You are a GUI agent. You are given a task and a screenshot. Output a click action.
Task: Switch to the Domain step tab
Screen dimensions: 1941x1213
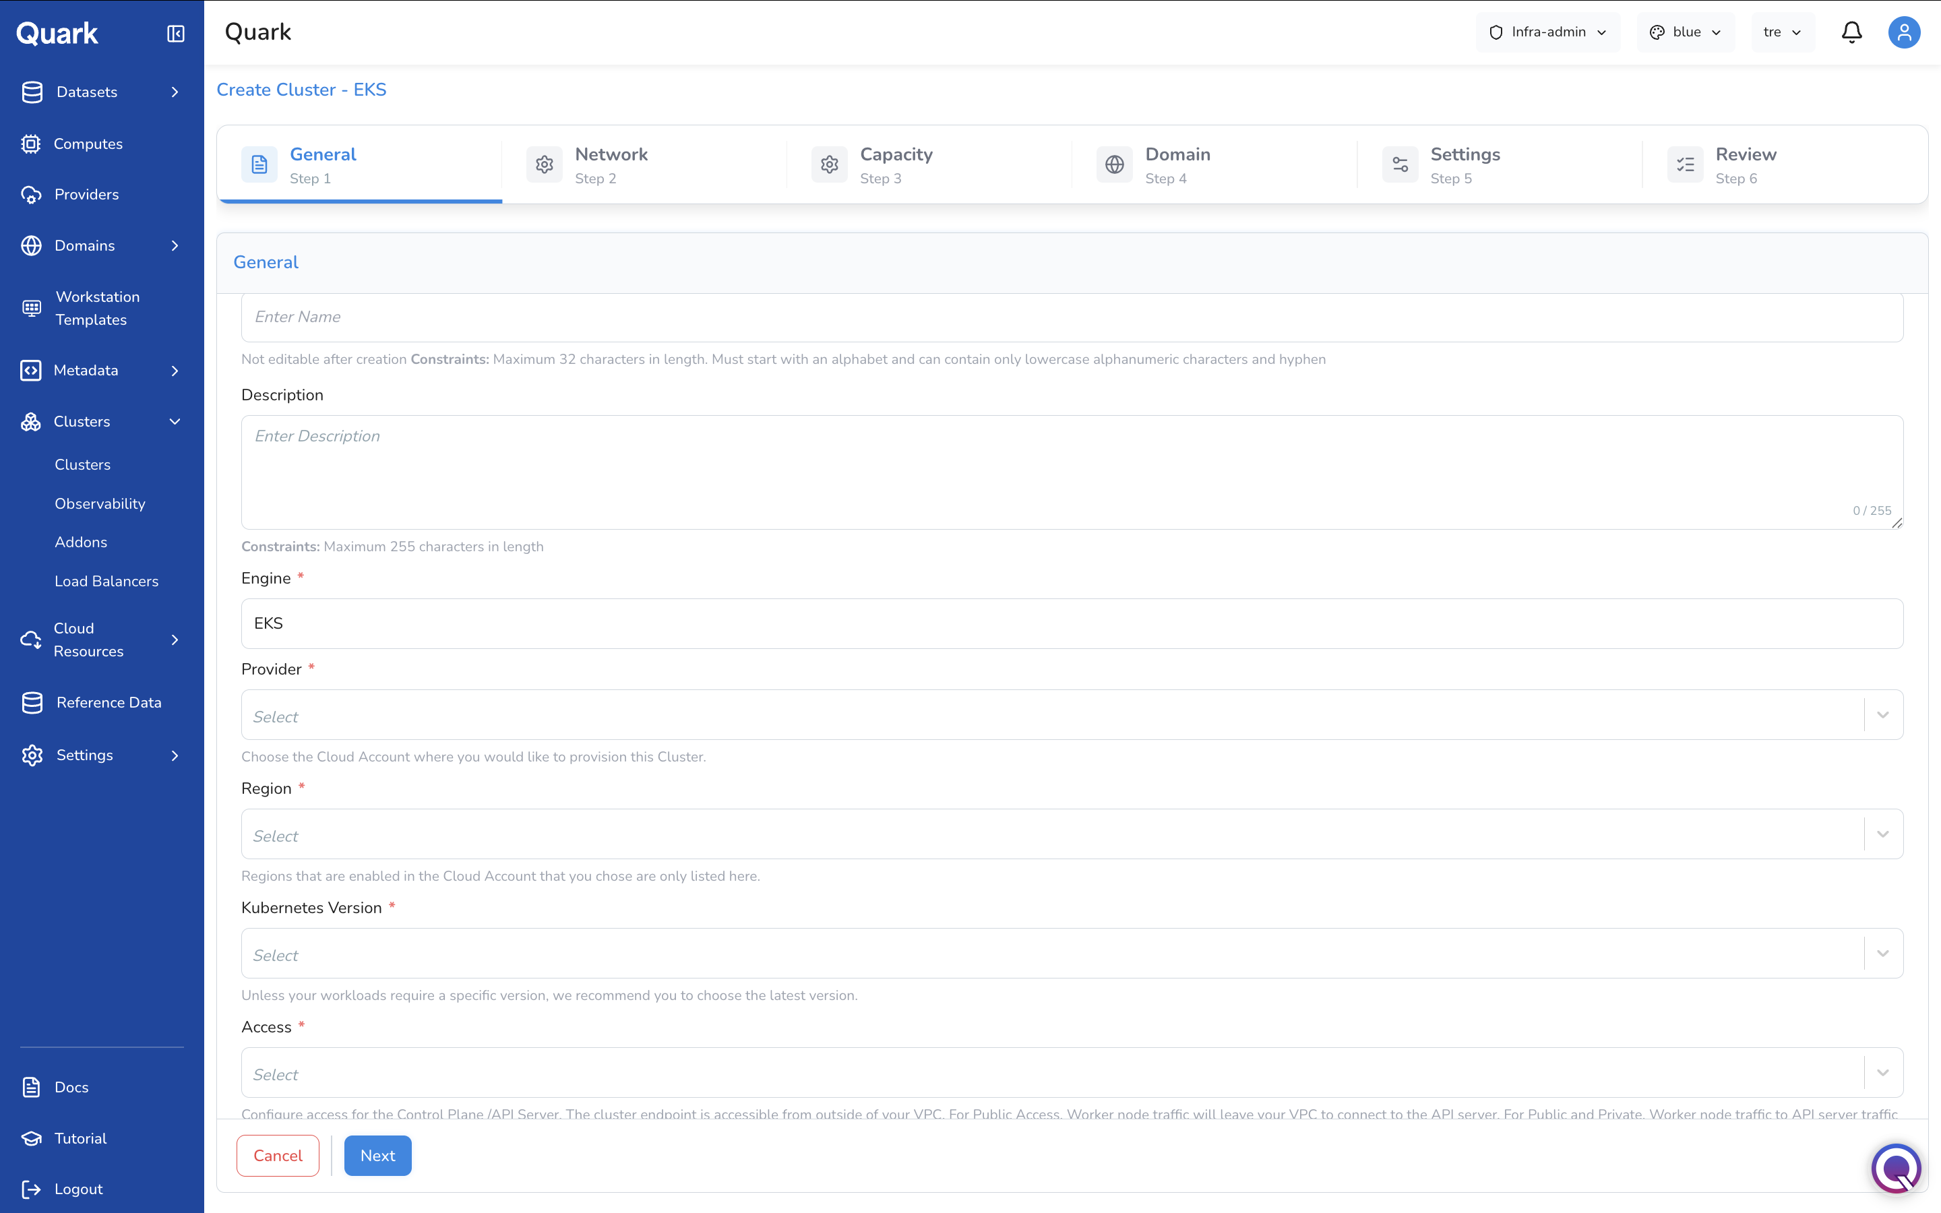coord(1215,164)
